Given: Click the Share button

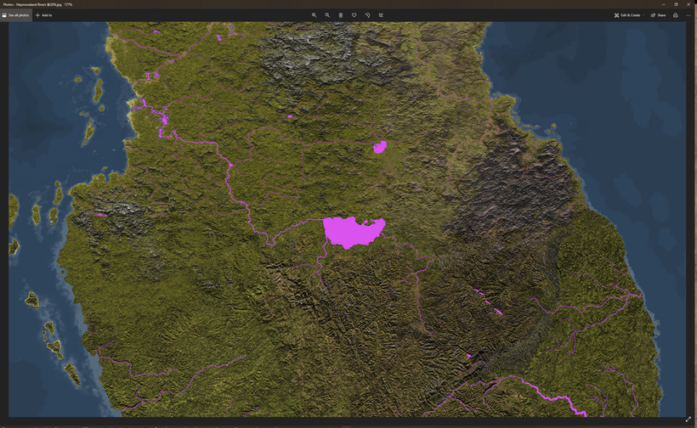Looking at the screenshot, I should click(x=657, y=15).
